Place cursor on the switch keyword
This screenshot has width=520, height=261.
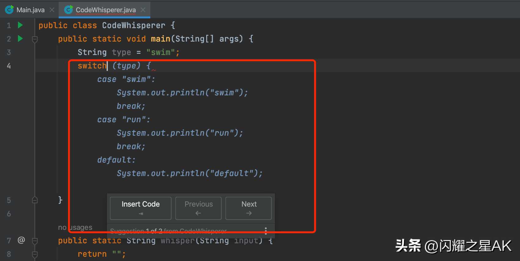[x=92, y=66]
